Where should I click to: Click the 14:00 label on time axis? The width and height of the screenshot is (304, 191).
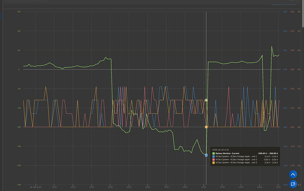tap(260, 187)
